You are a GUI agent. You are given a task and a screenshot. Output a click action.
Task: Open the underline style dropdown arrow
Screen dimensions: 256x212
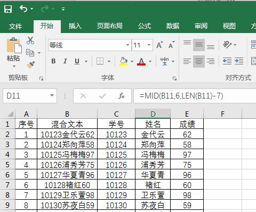(86, 61)
